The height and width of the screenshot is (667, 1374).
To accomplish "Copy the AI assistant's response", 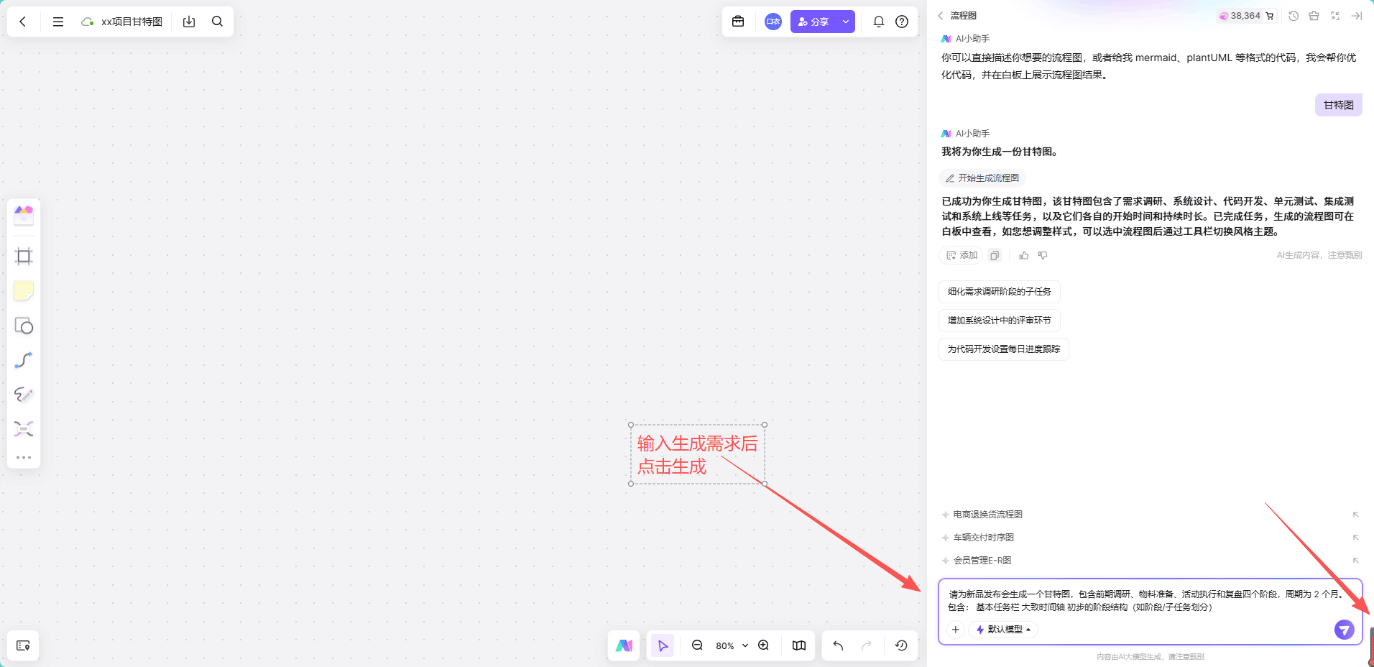I will click(995, 255).
